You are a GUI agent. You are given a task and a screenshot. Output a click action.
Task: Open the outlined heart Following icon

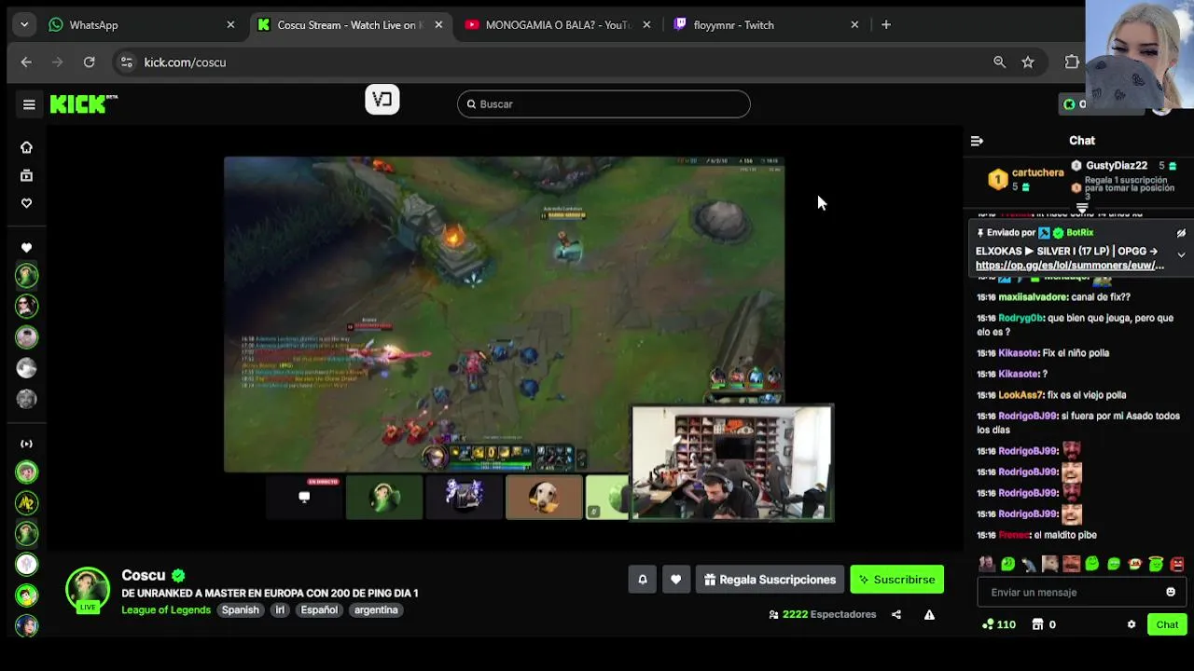tap(26, 203)
